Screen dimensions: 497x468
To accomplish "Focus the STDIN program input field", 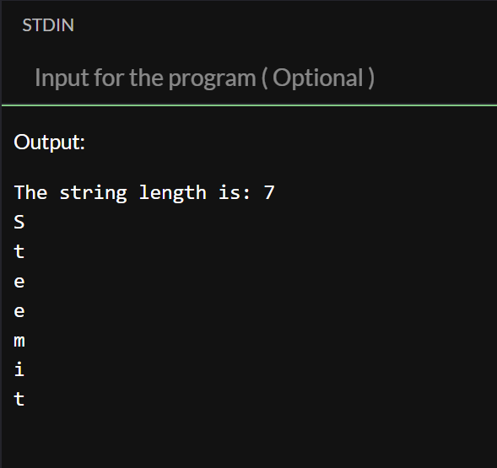I will point(249,78).
